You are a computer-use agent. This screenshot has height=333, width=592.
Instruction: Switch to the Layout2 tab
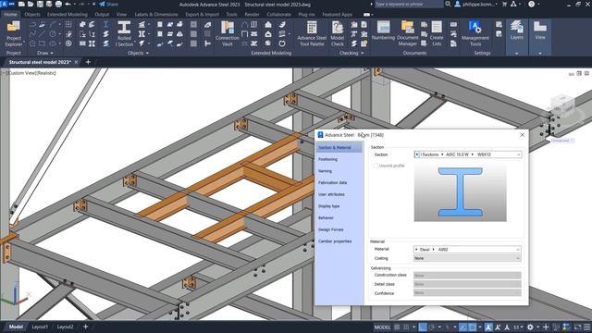coord(65,327)
